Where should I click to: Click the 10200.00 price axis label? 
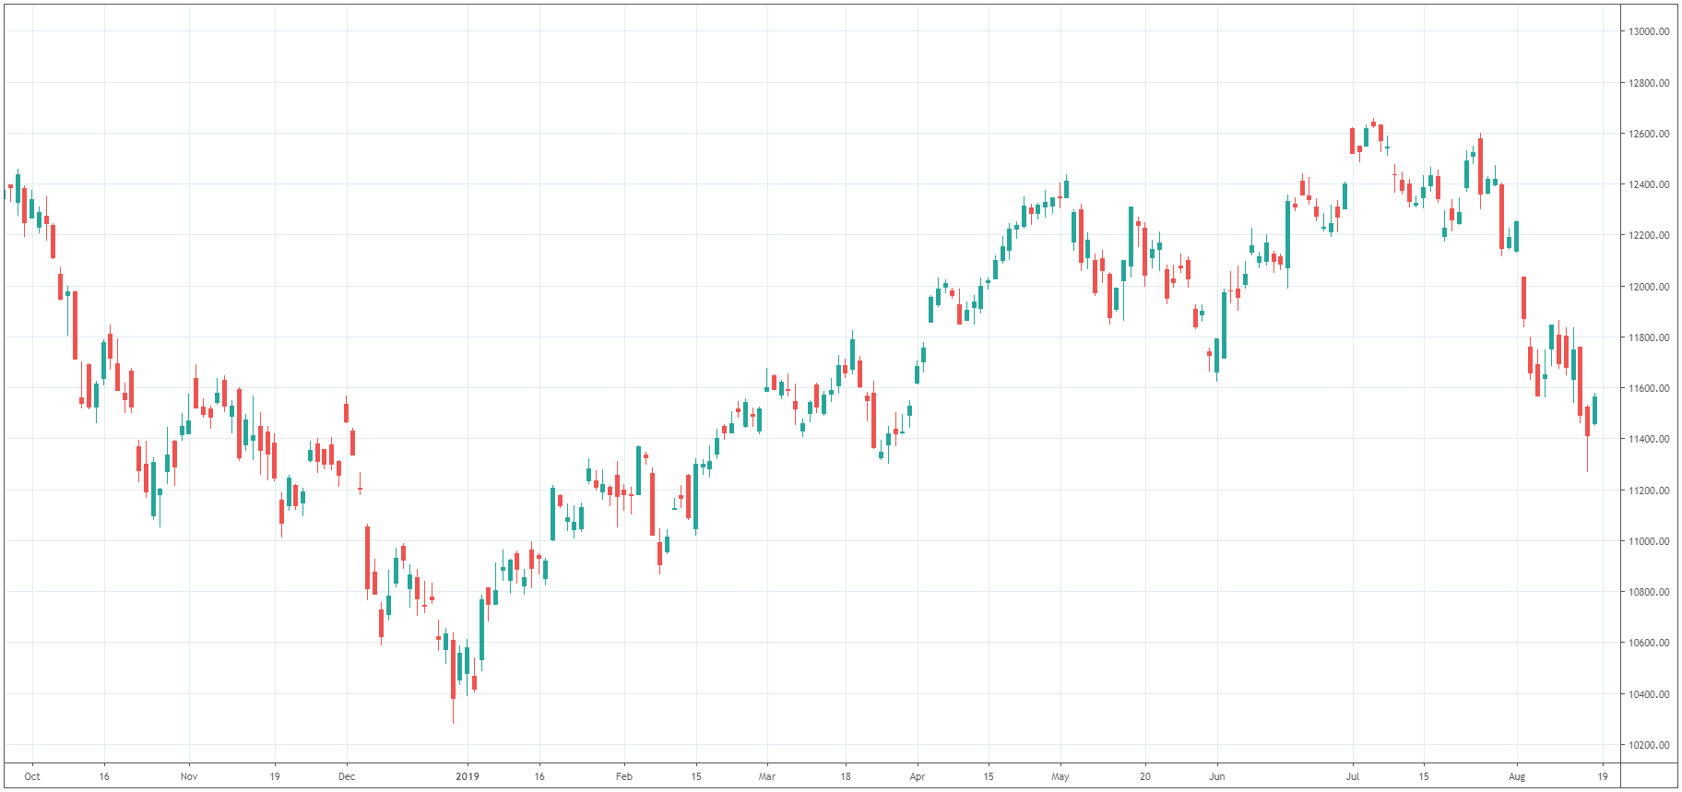[x=1649, y=745]
